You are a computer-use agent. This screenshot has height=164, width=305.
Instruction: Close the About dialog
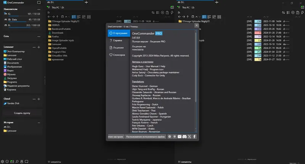[x=196, y=25]
